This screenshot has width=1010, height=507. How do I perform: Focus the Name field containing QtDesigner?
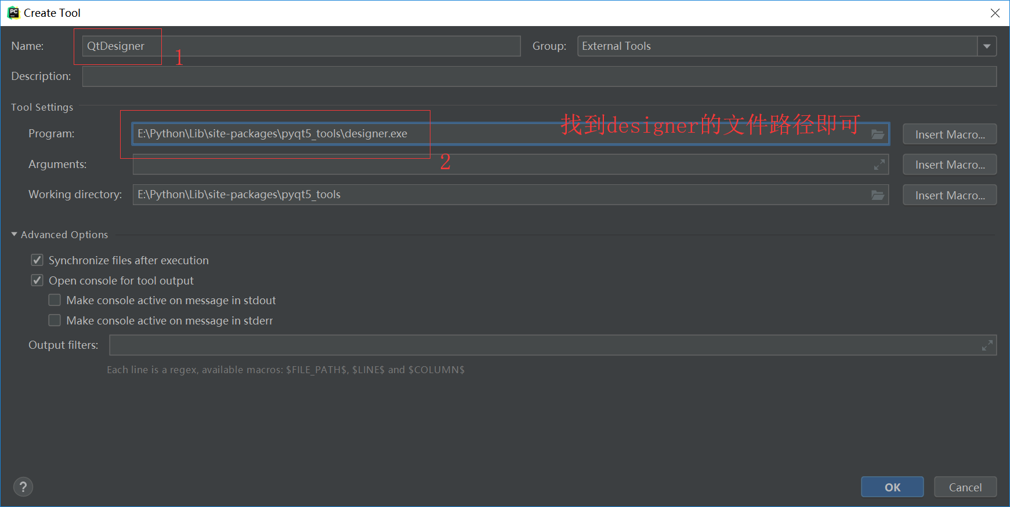301,46
